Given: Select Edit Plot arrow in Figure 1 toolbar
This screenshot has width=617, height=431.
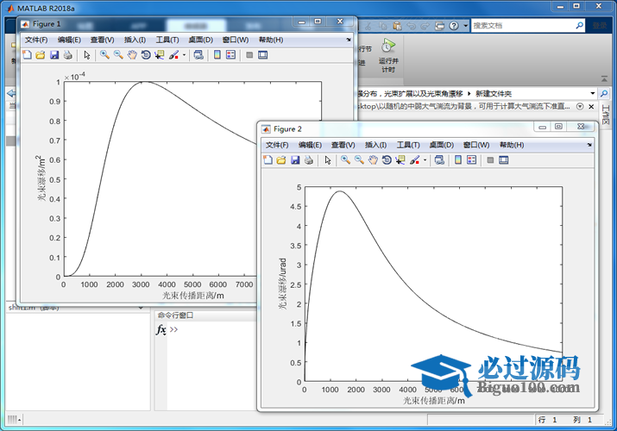Looking at the screenshot, I should tap(87, 55).
